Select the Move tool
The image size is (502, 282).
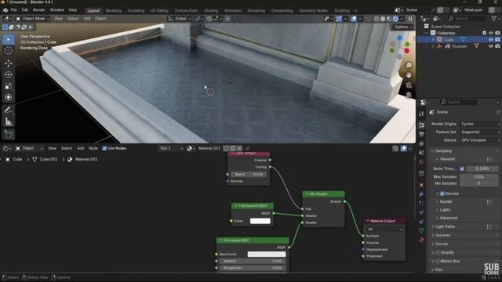tap(9, 63)
